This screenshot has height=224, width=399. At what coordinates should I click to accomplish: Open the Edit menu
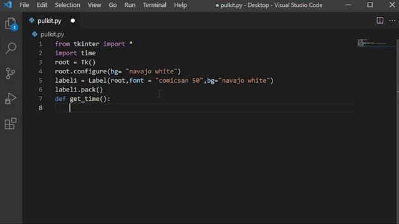[x=42, y=5]
